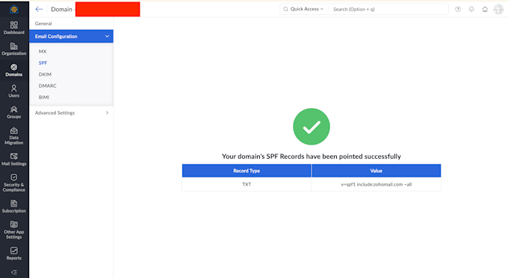The image size is (508, 278).
Task: Select BIMI under Email Configuration
Action: point(44,98)
